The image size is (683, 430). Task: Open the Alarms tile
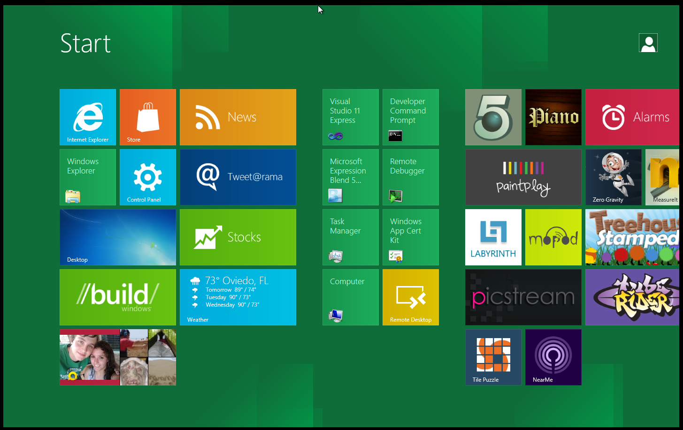tap(632, 117)
